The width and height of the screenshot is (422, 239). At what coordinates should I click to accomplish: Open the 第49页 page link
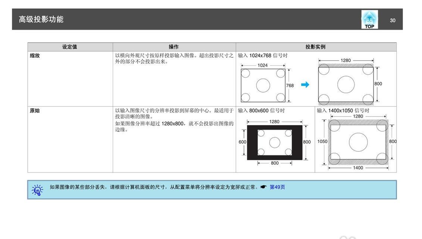click(277, 187)
